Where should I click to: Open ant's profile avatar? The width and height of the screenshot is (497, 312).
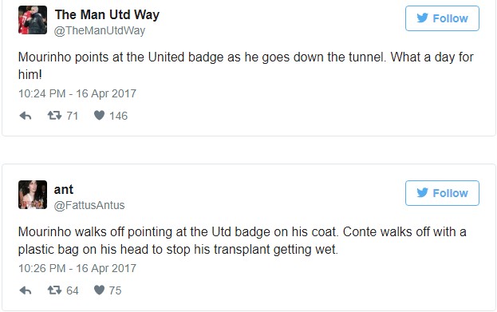[x=33, y=195]
